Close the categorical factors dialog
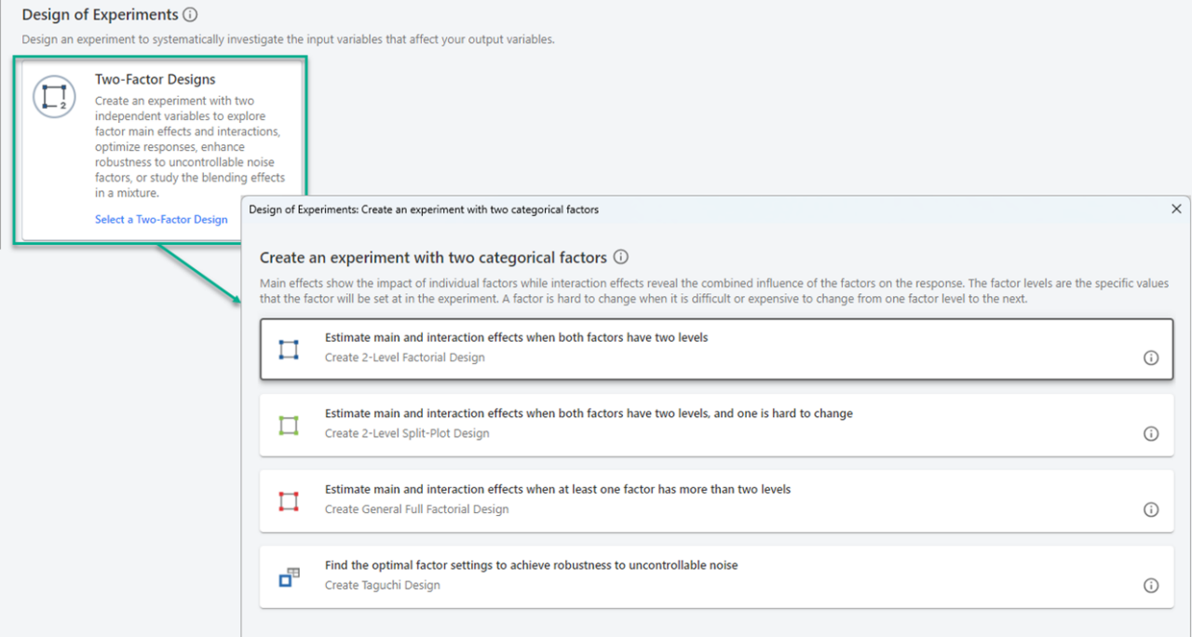 click(x=1176, y=209)
